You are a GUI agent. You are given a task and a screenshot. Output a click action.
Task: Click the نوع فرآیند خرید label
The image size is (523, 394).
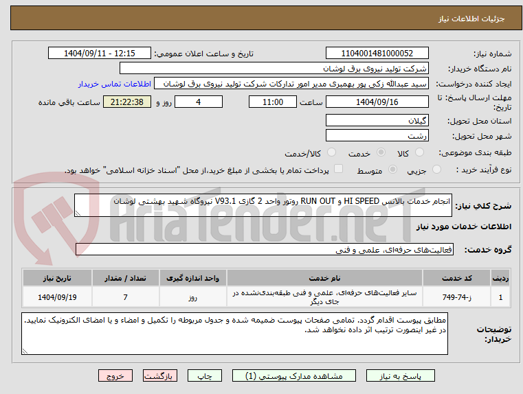pyautogui.click(x=484, y=170)
